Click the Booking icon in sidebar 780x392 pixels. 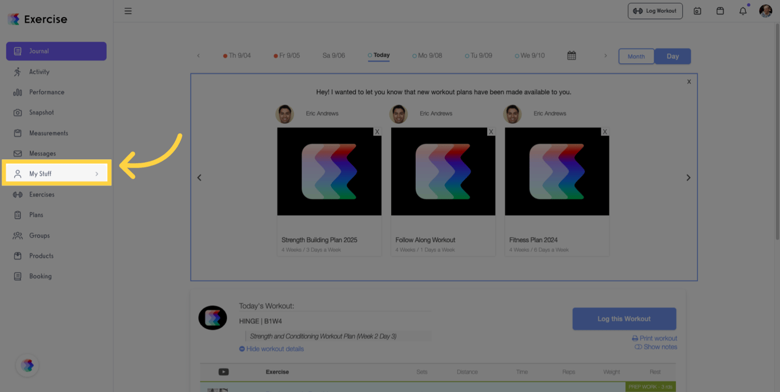pos(18,276)
